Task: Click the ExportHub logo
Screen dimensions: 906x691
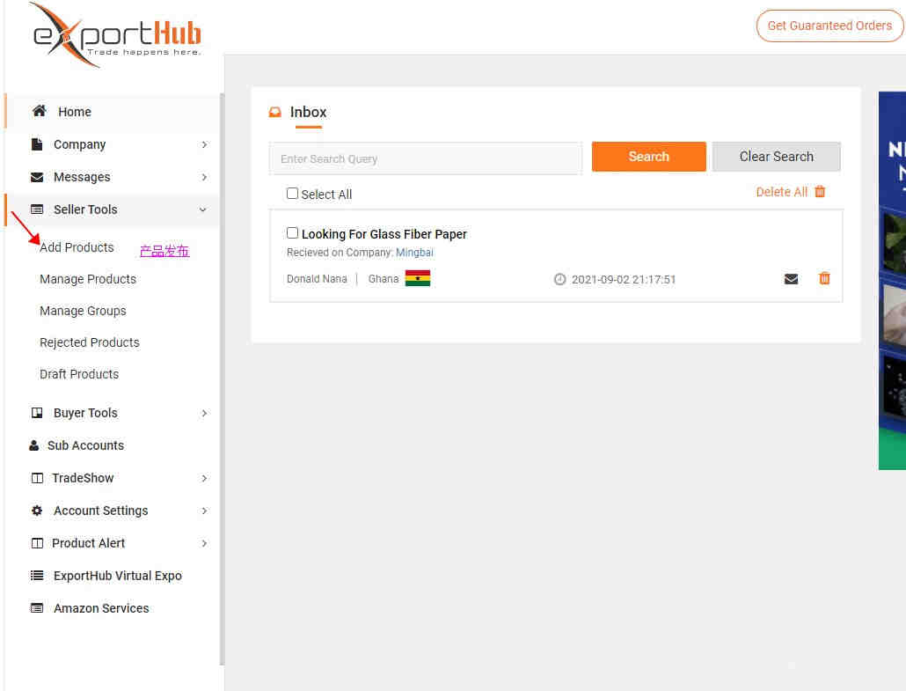Action: pos(115,34)
